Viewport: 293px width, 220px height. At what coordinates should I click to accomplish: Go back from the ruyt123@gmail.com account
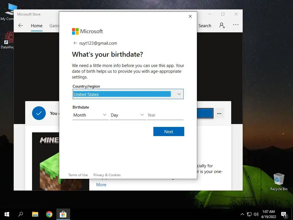coord(75,43)
